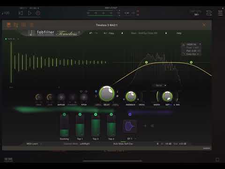Viewport: 225px width, 169px height.
Task: Open the MIDI Learn dropdown arrow
Action: point(41,144)
